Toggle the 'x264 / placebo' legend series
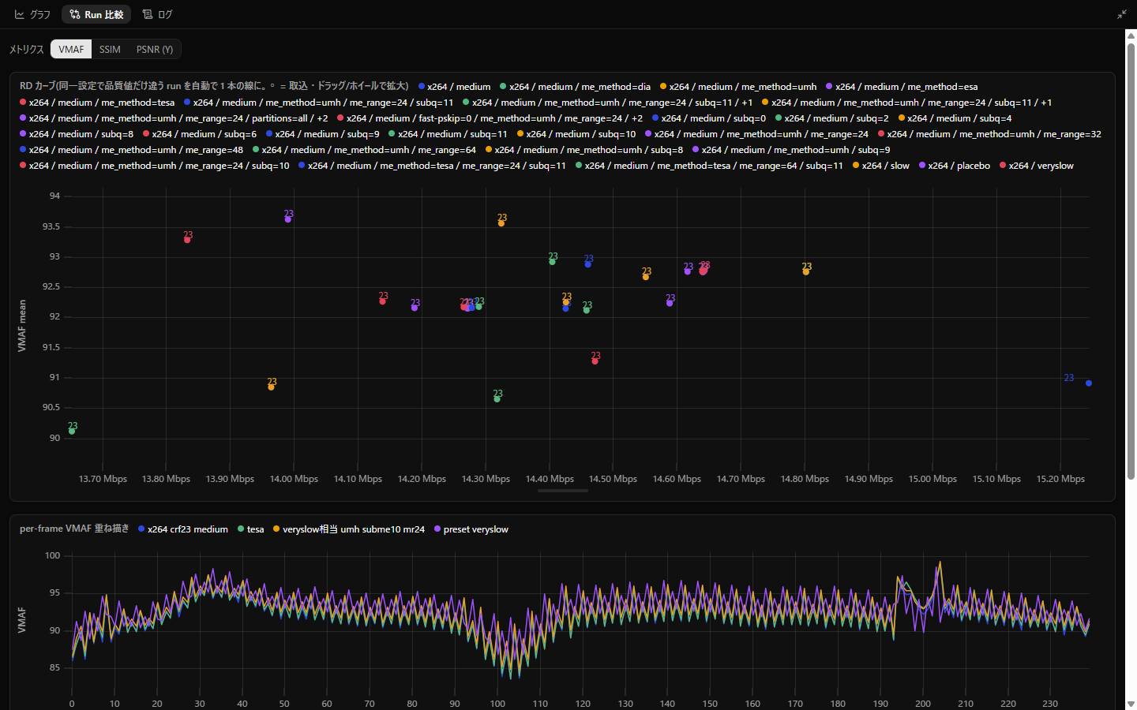Viewport: 1137px width, 710px height. coord(954,166)
